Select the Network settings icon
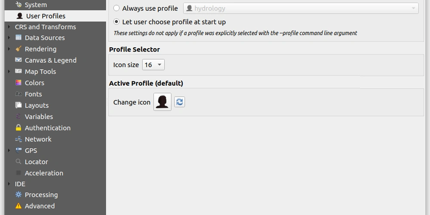The height and width of the screenshot is (215, 430). click(18, 139)
